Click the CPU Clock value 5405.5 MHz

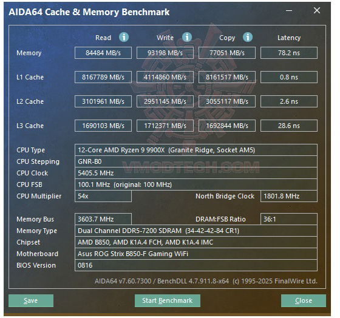click(196, 173)
